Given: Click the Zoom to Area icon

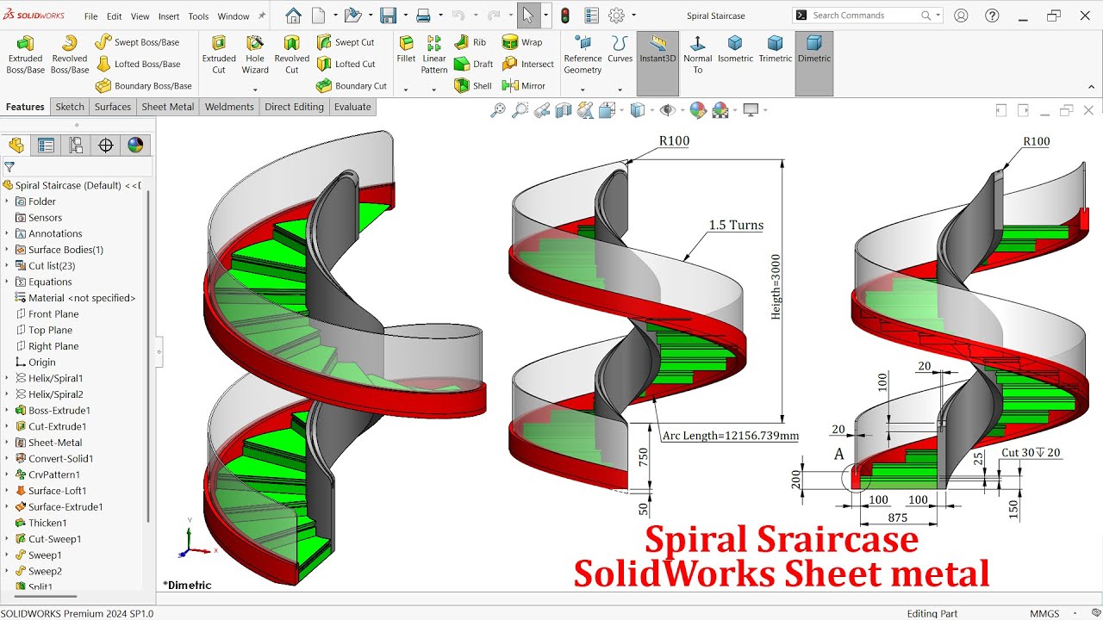Looking at the screenshot, I should [520, 110].
